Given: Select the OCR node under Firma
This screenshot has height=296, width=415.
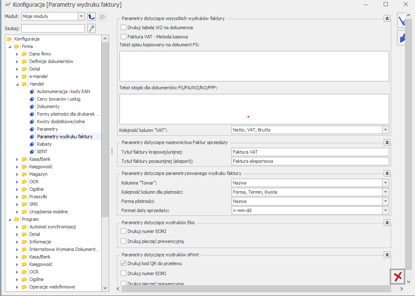Looking at the screenshot, I should (34, 182).
